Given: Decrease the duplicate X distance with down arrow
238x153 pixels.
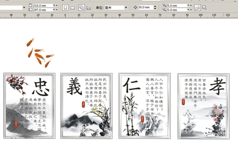Looking at the screenshot, I should coord(188,6).
